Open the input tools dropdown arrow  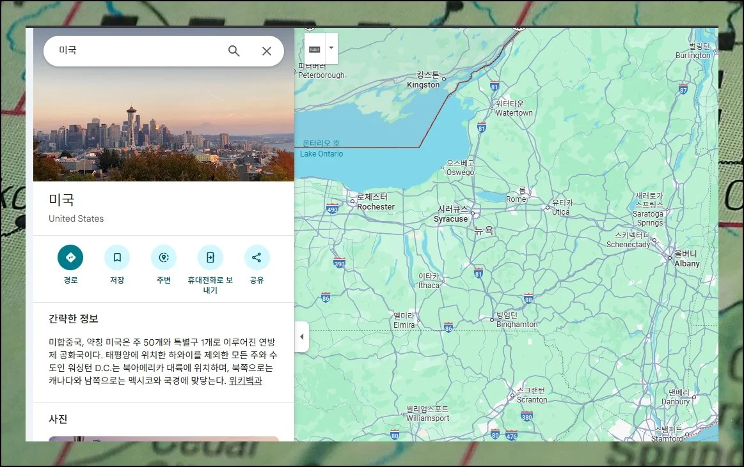point(331,49)
